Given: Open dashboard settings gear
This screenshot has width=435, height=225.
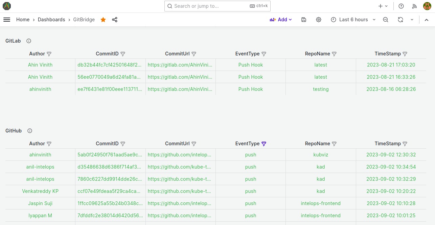Looking at the screenshot, I should tap(319, 20).
